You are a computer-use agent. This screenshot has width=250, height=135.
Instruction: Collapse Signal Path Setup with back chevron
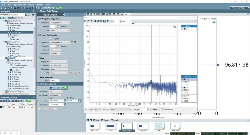(38, 11)
